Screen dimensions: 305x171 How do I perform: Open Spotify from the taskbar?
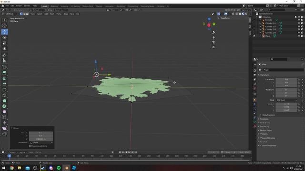click(x=59, y=168)
